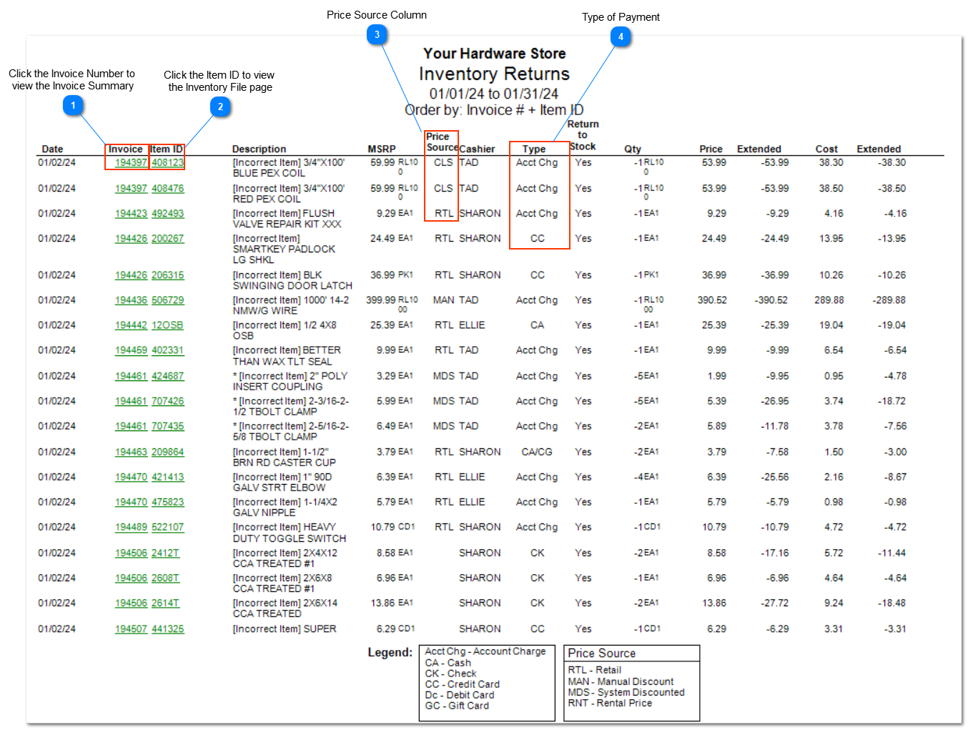Click the extended price -390.52
This screenshot has height=730, width=968.
(771, 300)
